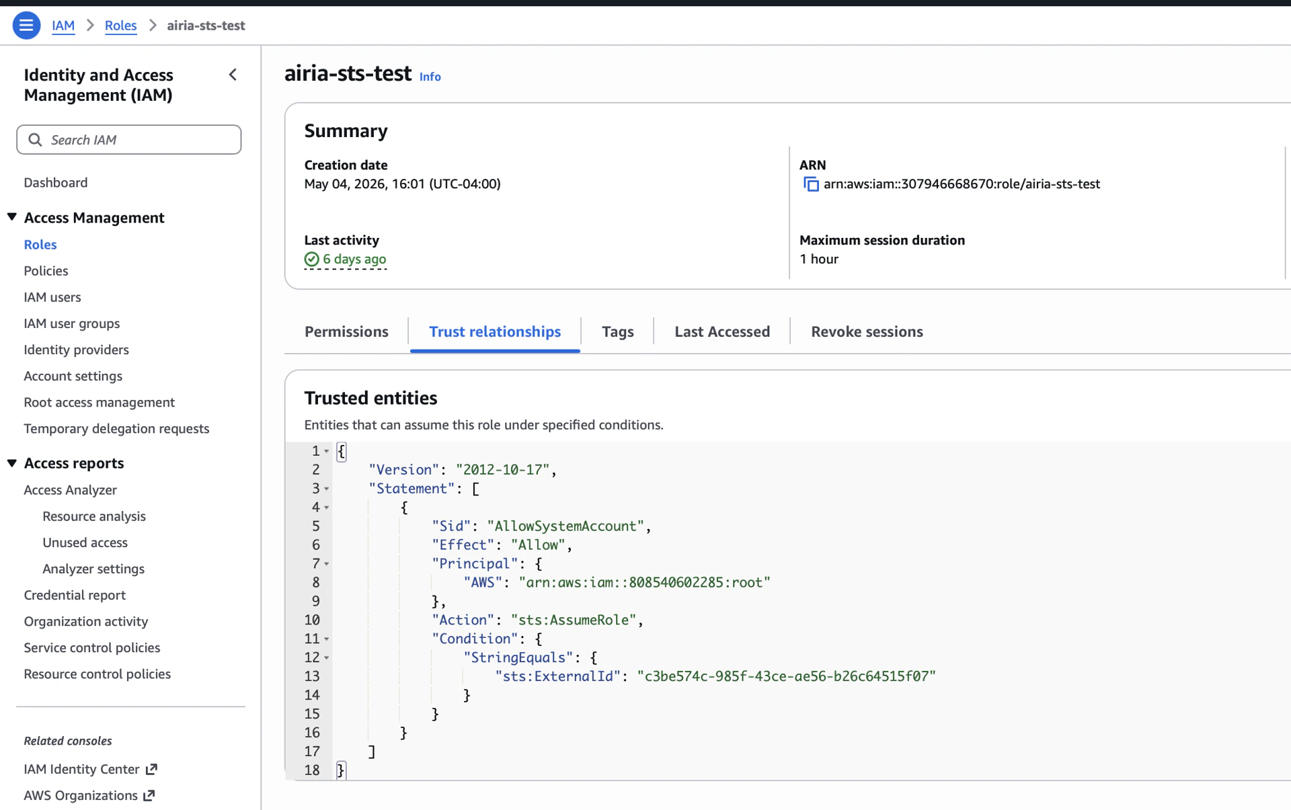Click the ARN text arn:aws:iam::307946668670:role/airia-sts-test

962,184
